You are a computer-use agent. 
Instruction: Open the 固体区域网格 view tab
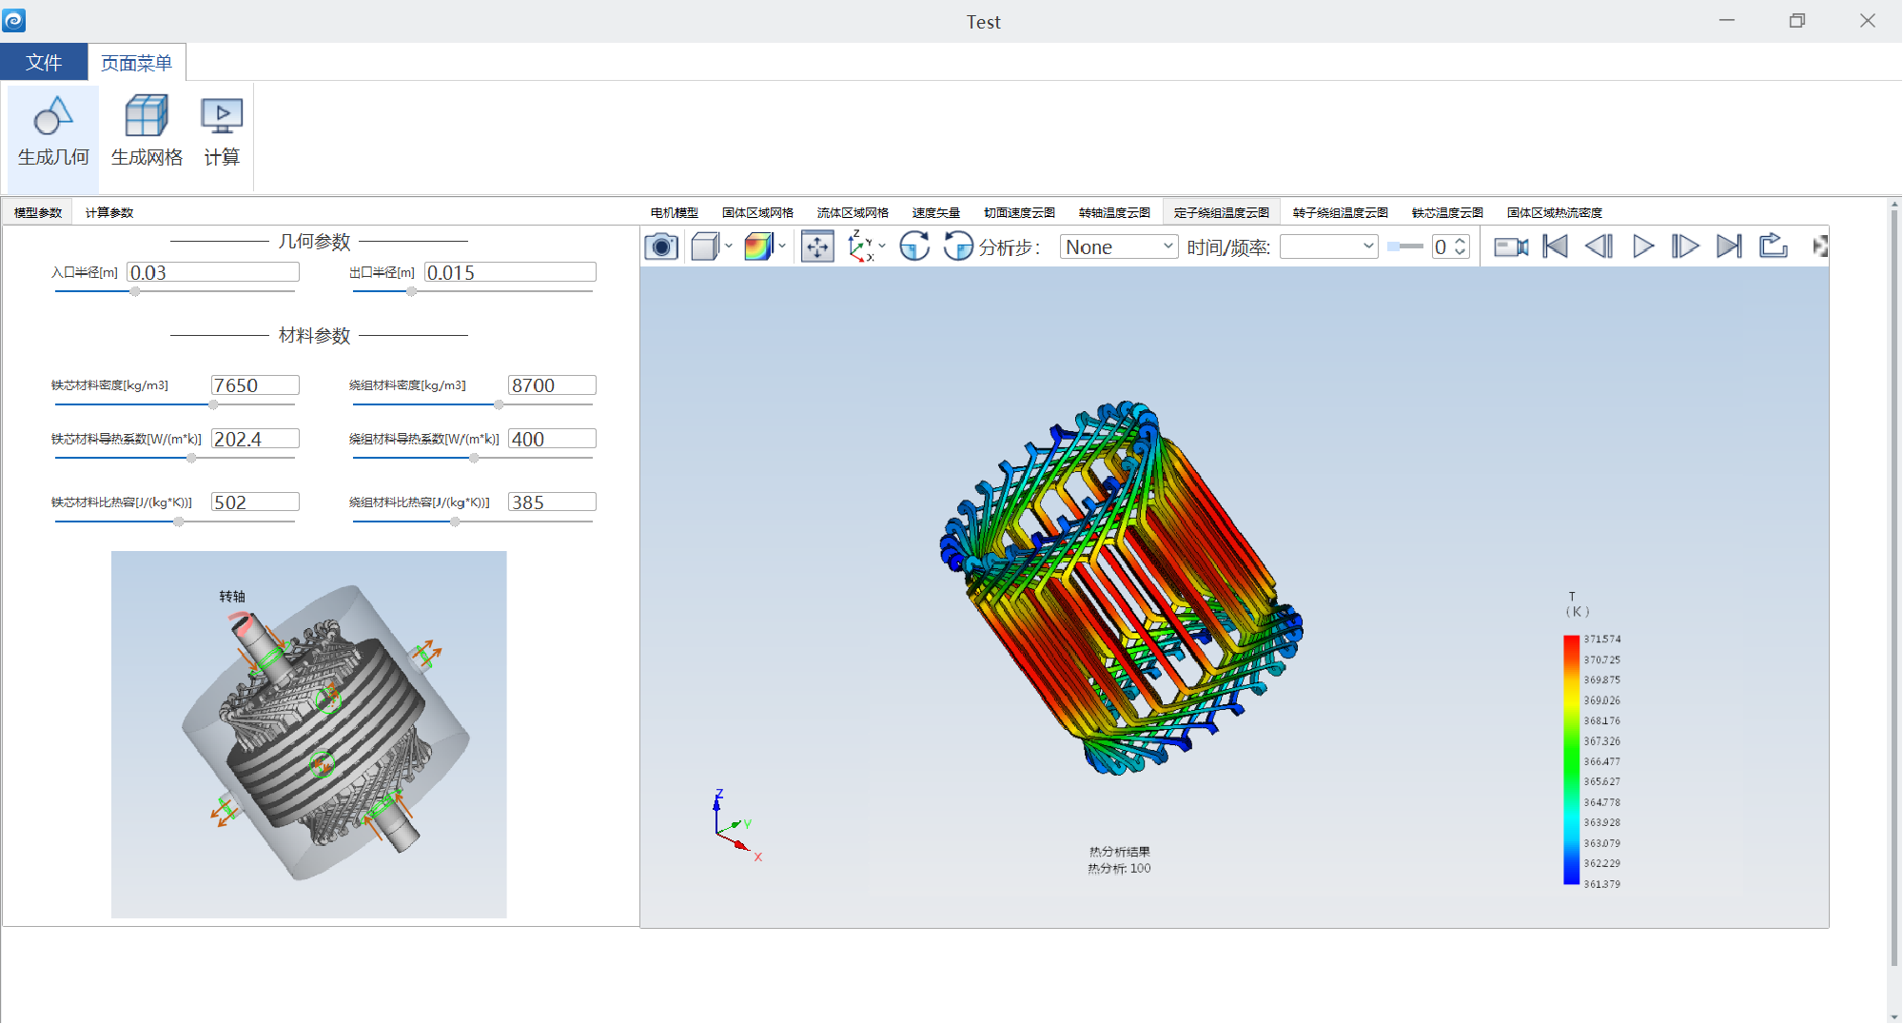click(x=757, y=212)
